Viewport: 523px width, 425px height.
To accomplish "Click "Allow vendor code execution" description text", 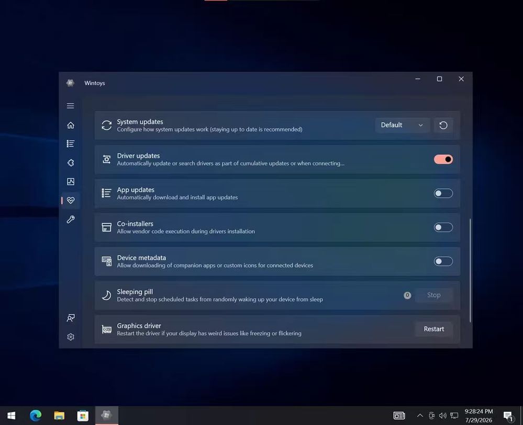I will coord(186,231).
